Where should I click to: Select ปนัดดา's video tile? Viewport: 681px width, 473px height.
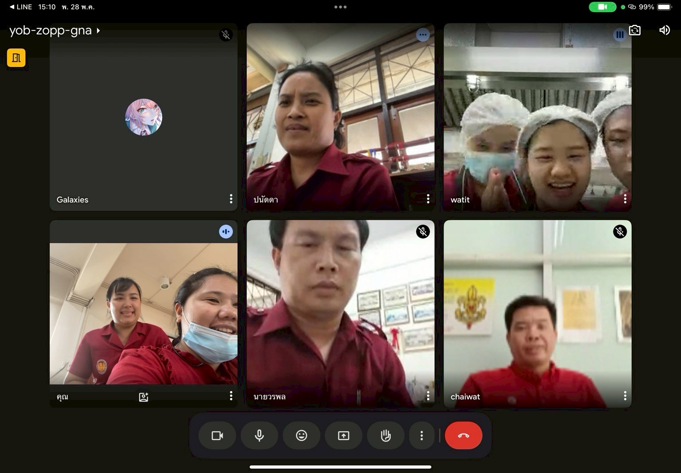[341, 117]
